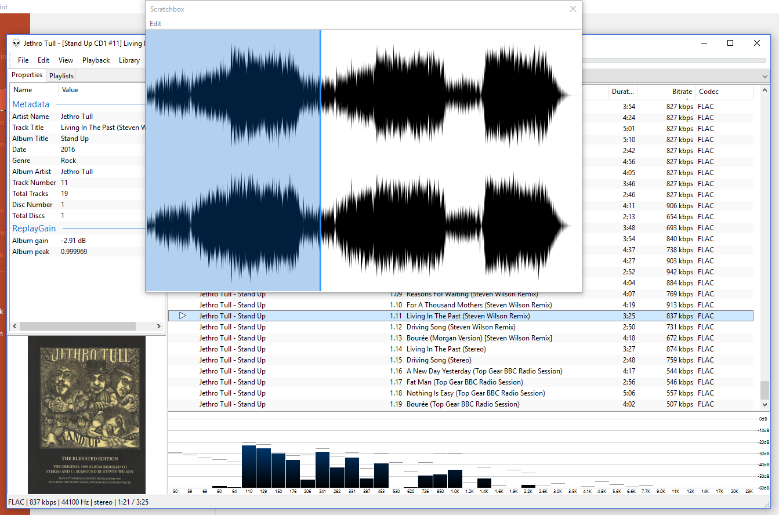The image size is (779, 515).
Task: Open the Playback menu
Action: point(96,60)
